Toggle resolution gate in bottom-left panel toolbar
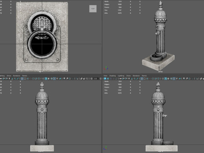 pos(28,79)
